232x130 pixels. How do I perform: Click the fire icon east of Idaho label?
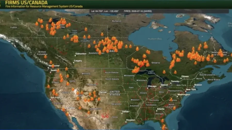click(x=68, y=83)
